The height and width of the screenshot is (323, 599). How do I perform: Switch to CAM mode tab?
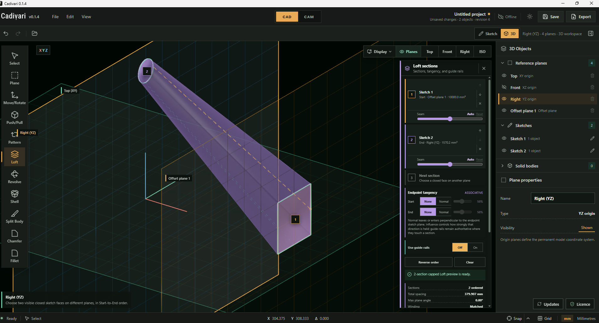tap(309, 17)
